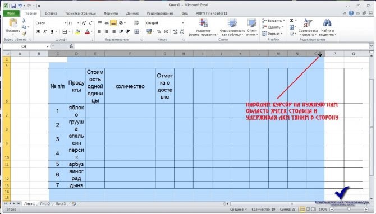Click Increase Indent icon
376x214 pixels.
[128, 31]
